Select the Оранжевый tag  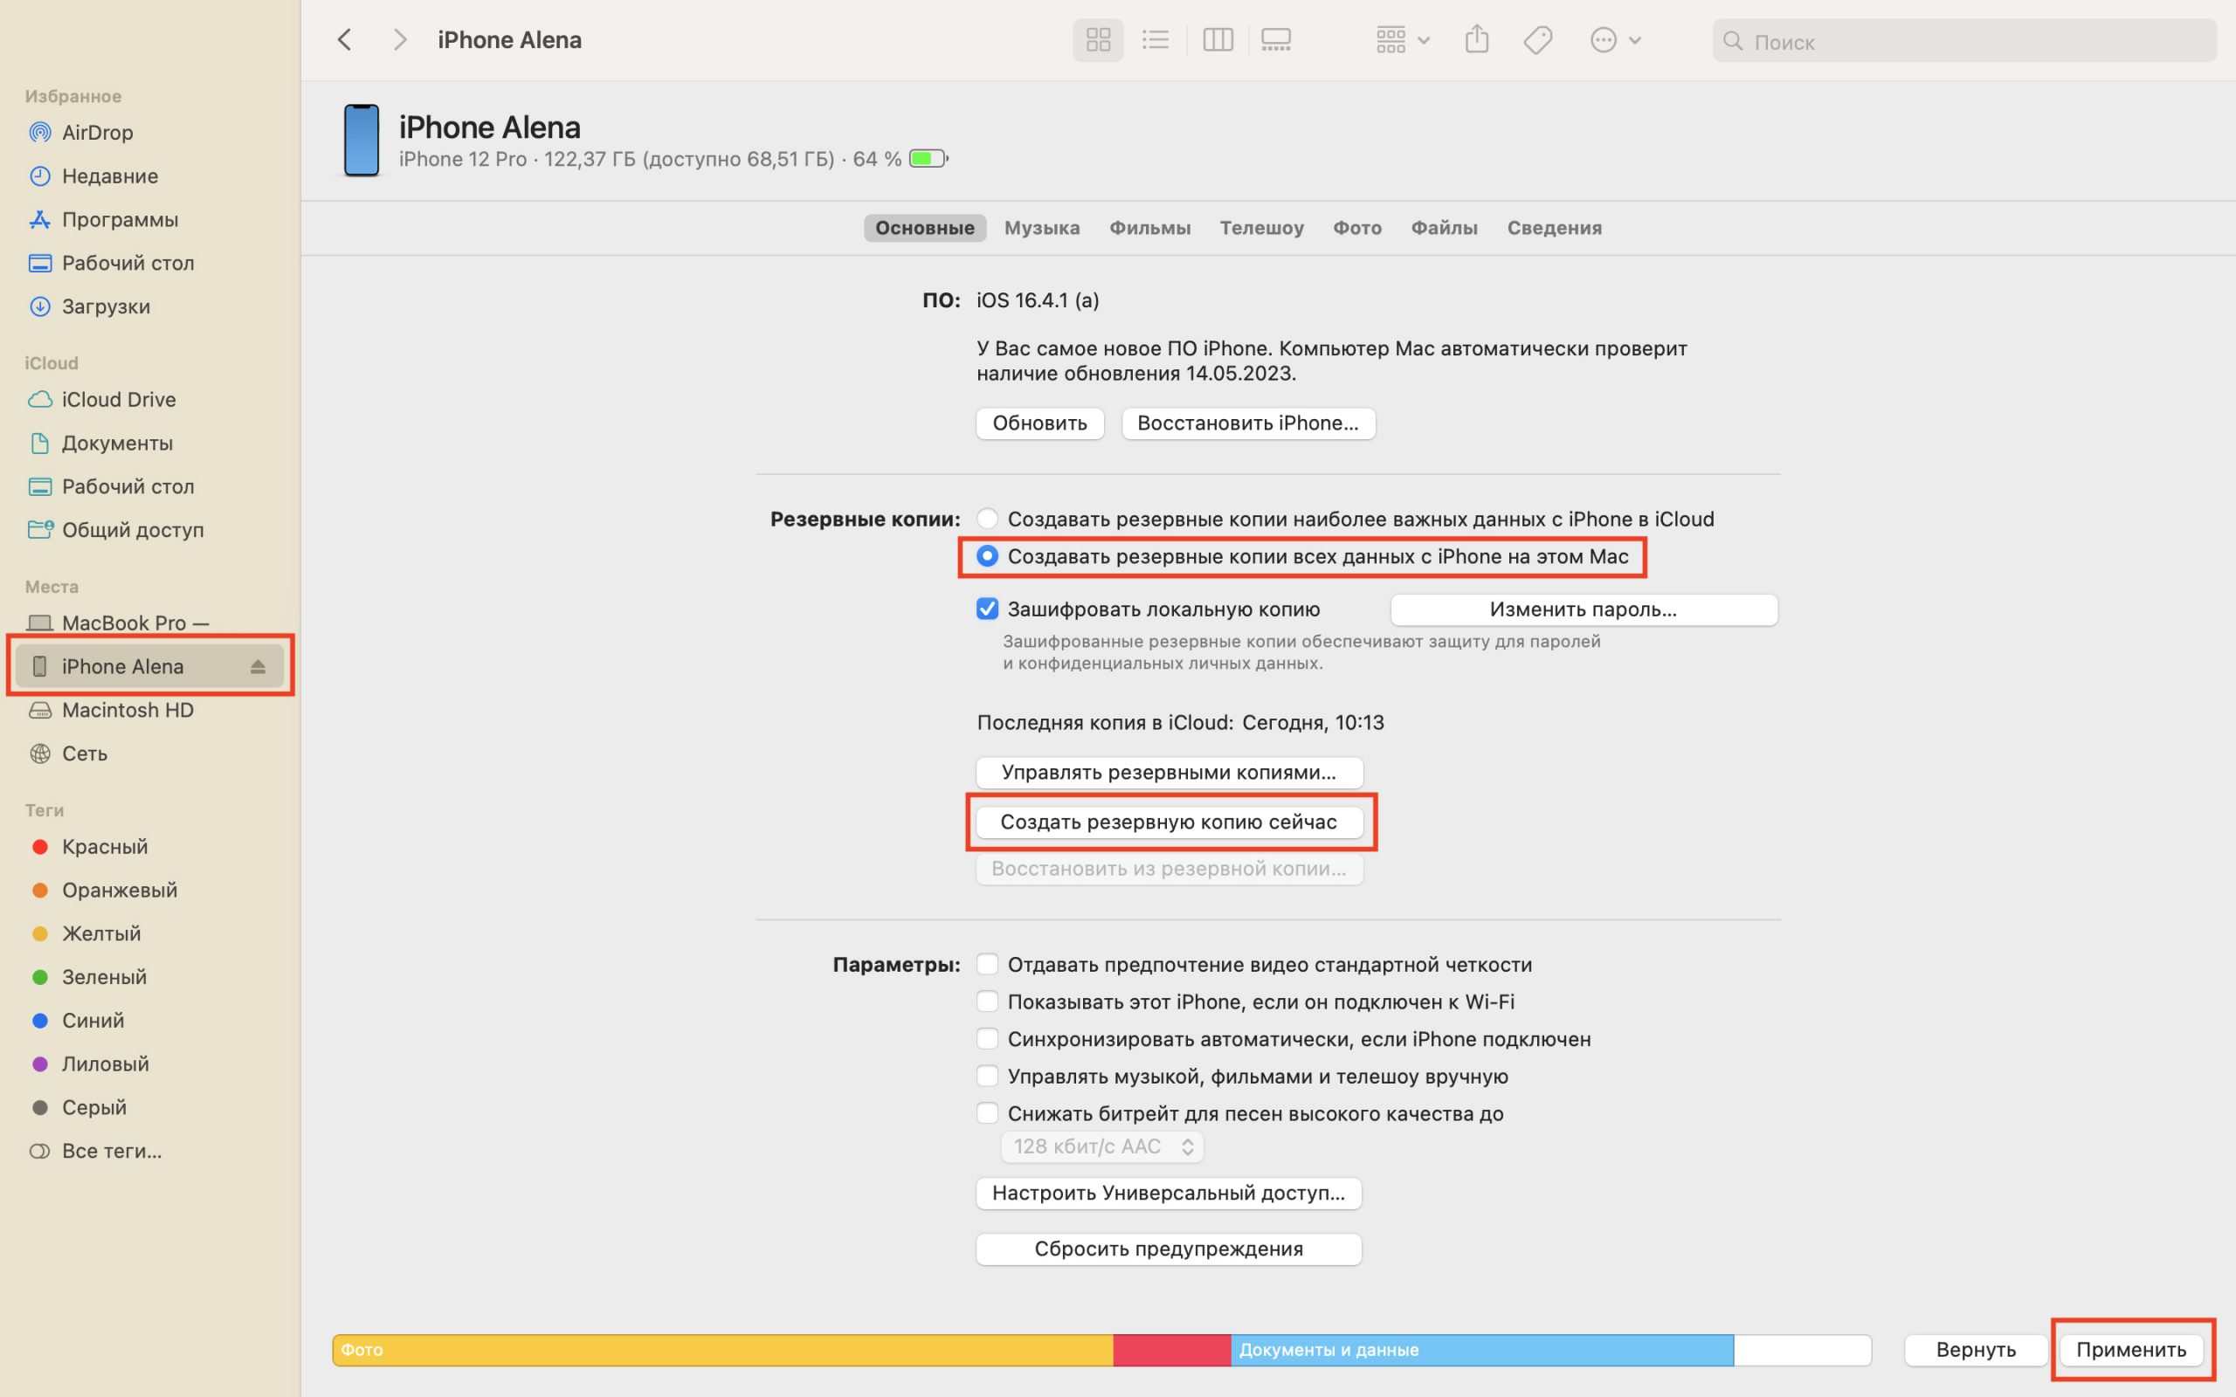pyautogui.click(x=149, y=890)
